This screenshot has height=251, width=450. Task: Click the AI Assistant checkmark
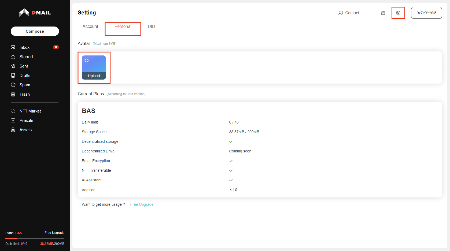231,180
